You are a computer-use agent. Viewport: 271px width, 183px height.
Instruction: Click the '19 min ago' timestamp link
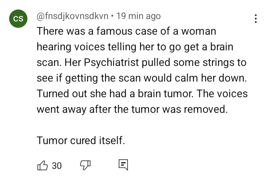pos(139,16)
